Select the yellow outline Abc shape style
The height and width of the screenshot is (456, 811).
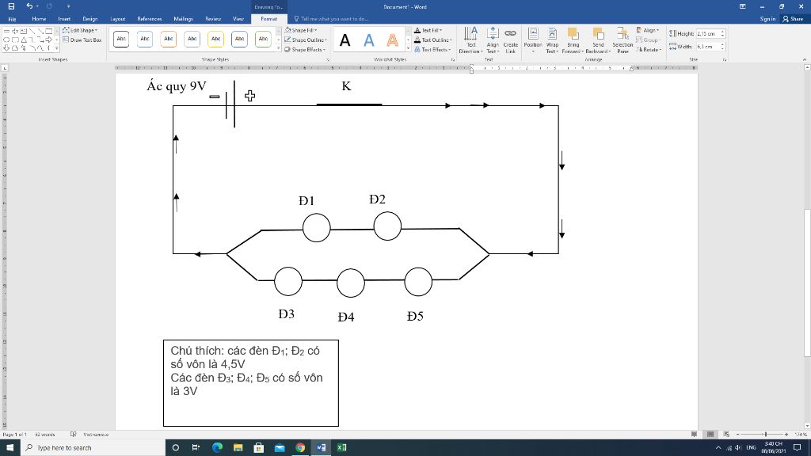[x=215, y=39]
